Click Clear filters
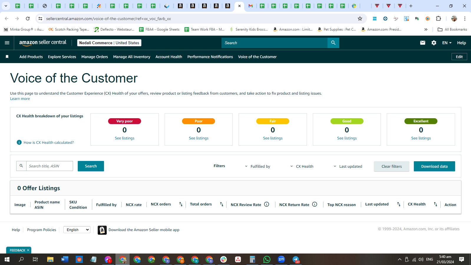Image resolution: width=471 pixels, height=265 pixels. (x=391, y=166)
